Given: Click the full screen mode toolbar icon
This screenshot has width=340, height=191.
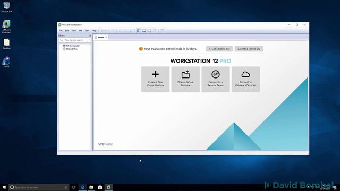Looking at the screenshot, I should [149, 31].
